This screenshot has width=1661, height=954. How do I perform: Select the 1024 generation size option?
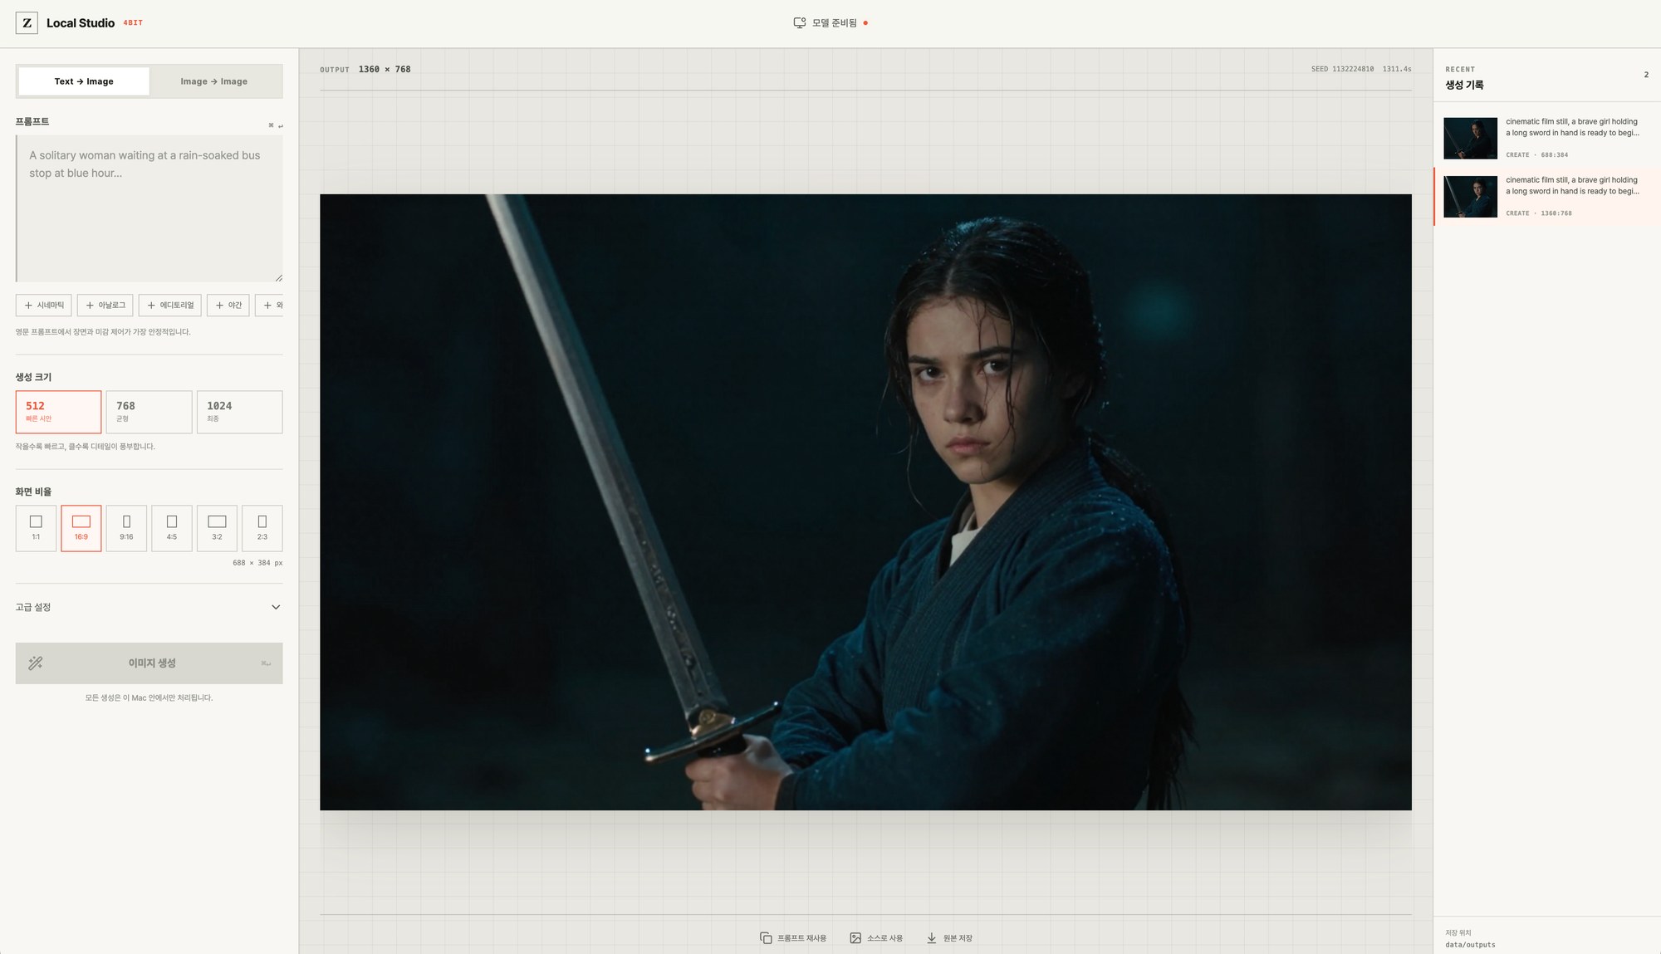pyautogui.click(x=239, y=412)
